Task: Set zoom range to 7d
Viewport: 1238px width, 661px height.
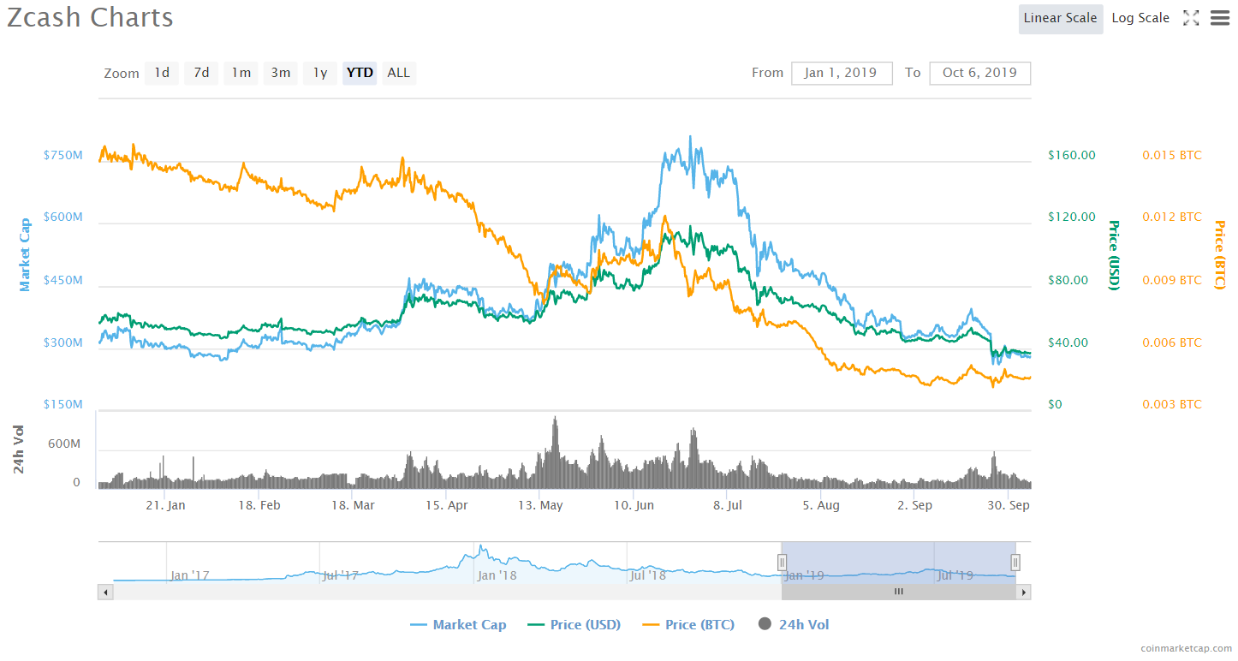Action: tap(201, 73)
